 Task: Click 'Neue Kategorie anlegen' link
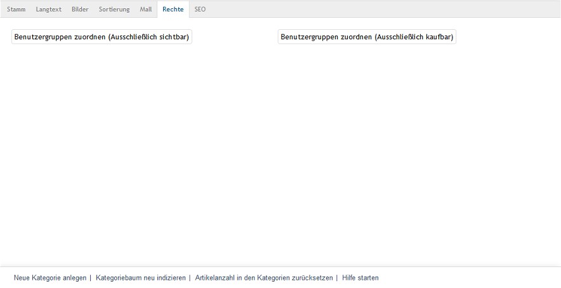point(50,278)
